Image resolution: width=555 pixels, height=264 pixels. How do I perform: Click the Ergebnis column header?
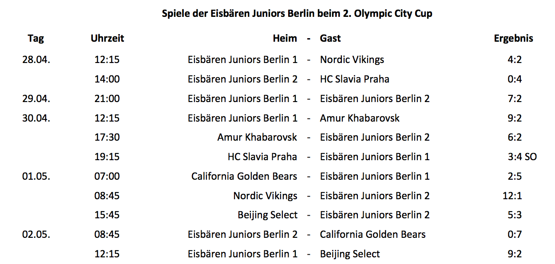[x=514, y=39]
